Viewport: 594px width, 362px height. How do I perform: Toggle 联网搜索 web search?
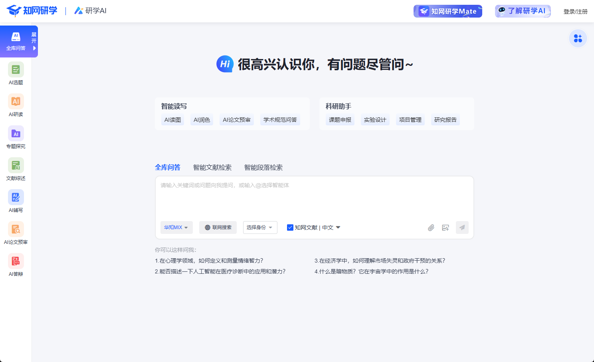218,227
